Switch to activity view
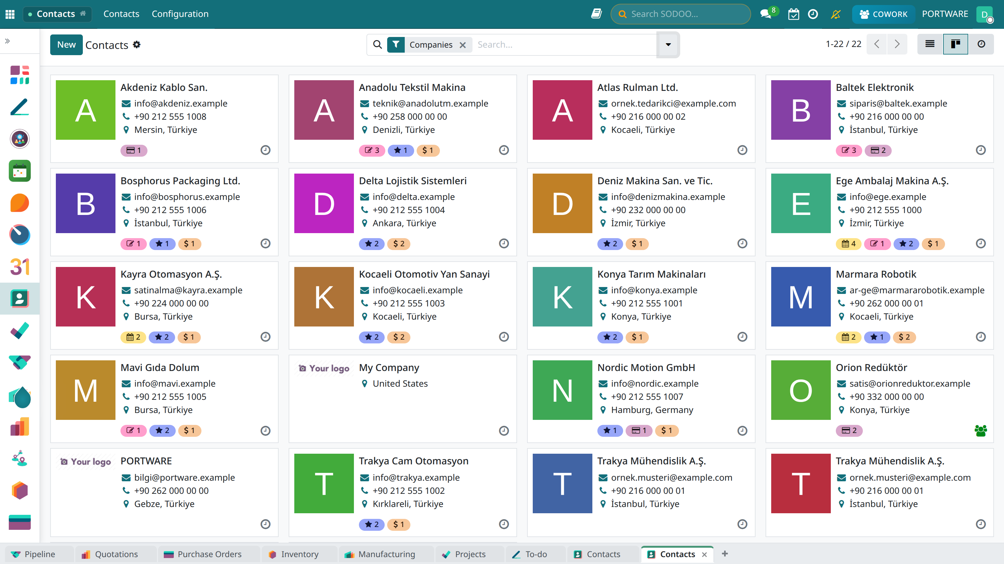Image resolution: width=1004 pixels, height=564 pixels. 981,44
